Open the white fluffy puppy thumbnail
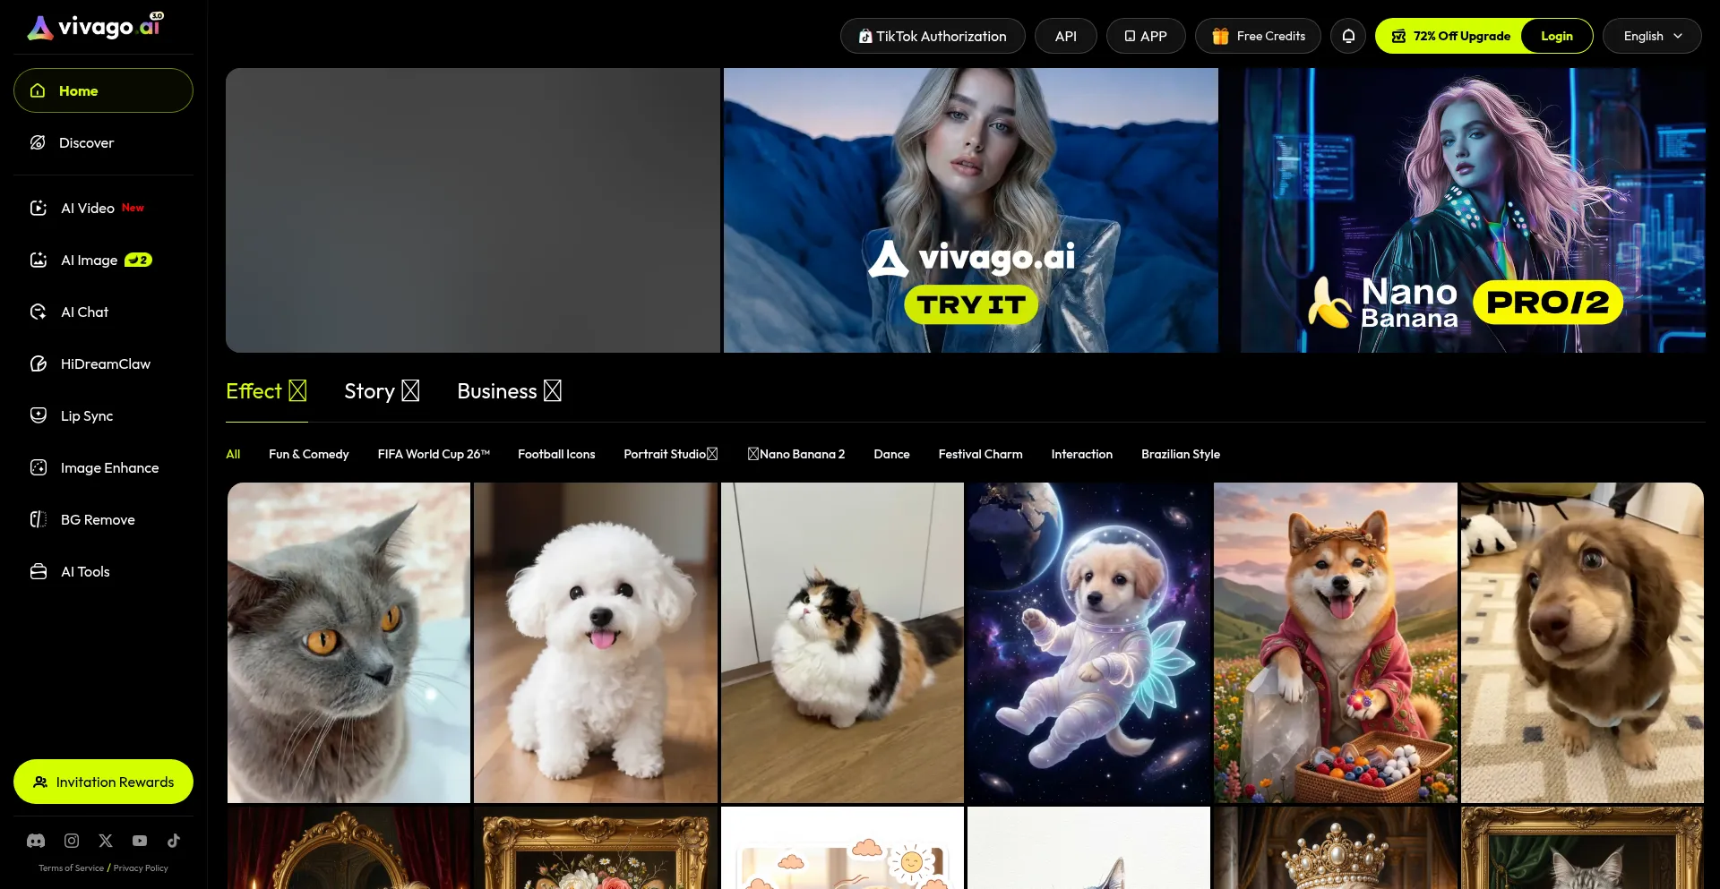This screenshot has width=1720, height=889. tap(596, 643)
